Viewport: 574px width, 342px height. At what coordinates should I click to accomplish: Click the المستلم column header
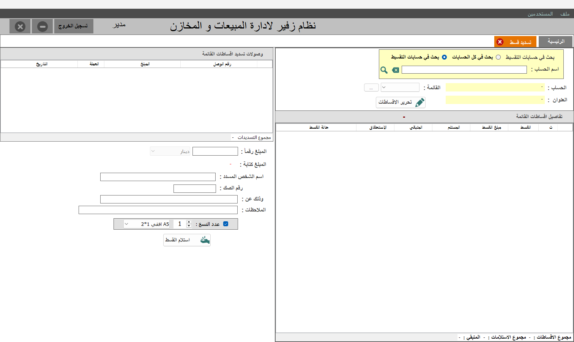[454, 128]
